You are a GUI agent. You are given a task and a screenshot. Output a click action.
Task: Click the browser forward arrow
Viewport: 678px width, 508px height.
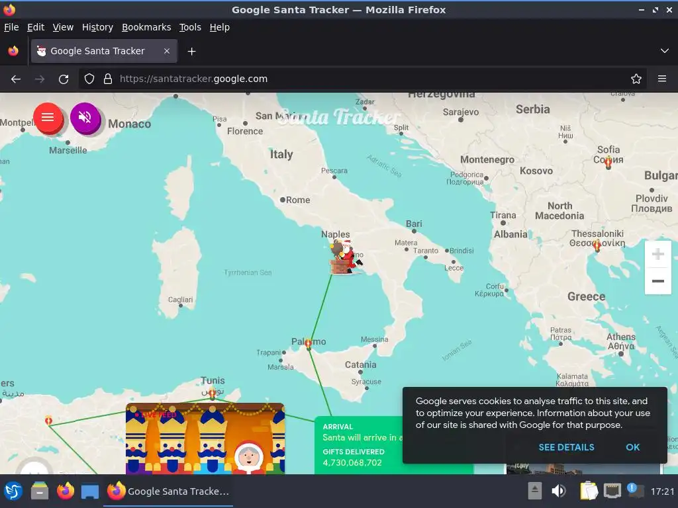point(39,79)
